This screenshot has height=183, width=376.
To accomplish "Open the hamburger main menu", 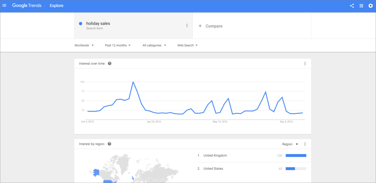I will (4, 5).
